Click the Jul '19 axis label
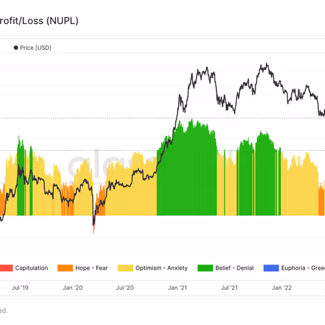 20,288
